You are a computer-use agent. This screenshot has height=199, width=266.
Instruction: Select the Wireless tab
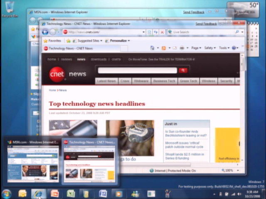tap(209, 81)
